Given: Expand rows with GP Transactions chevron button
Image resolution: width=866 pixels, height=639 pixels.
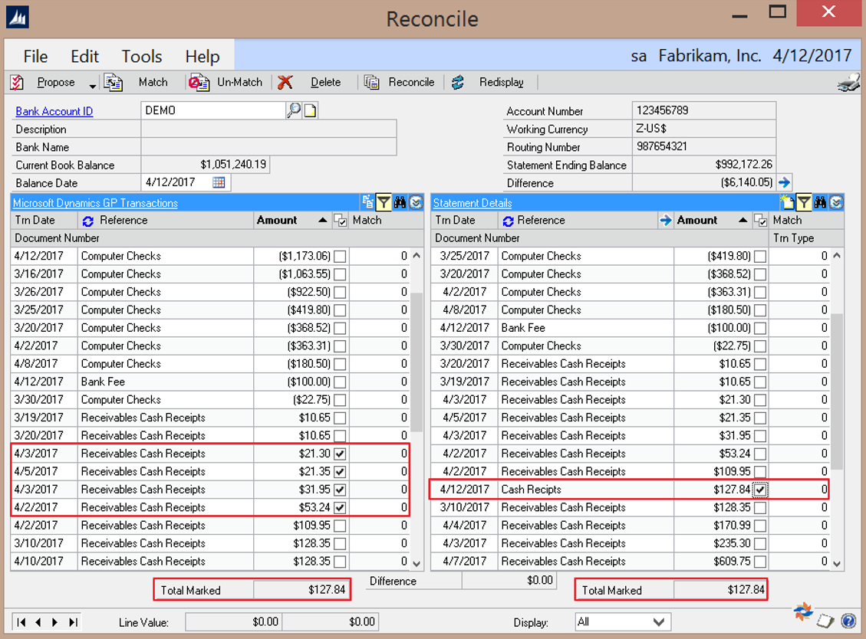Looking at the screenshot, I should [416, 203].
